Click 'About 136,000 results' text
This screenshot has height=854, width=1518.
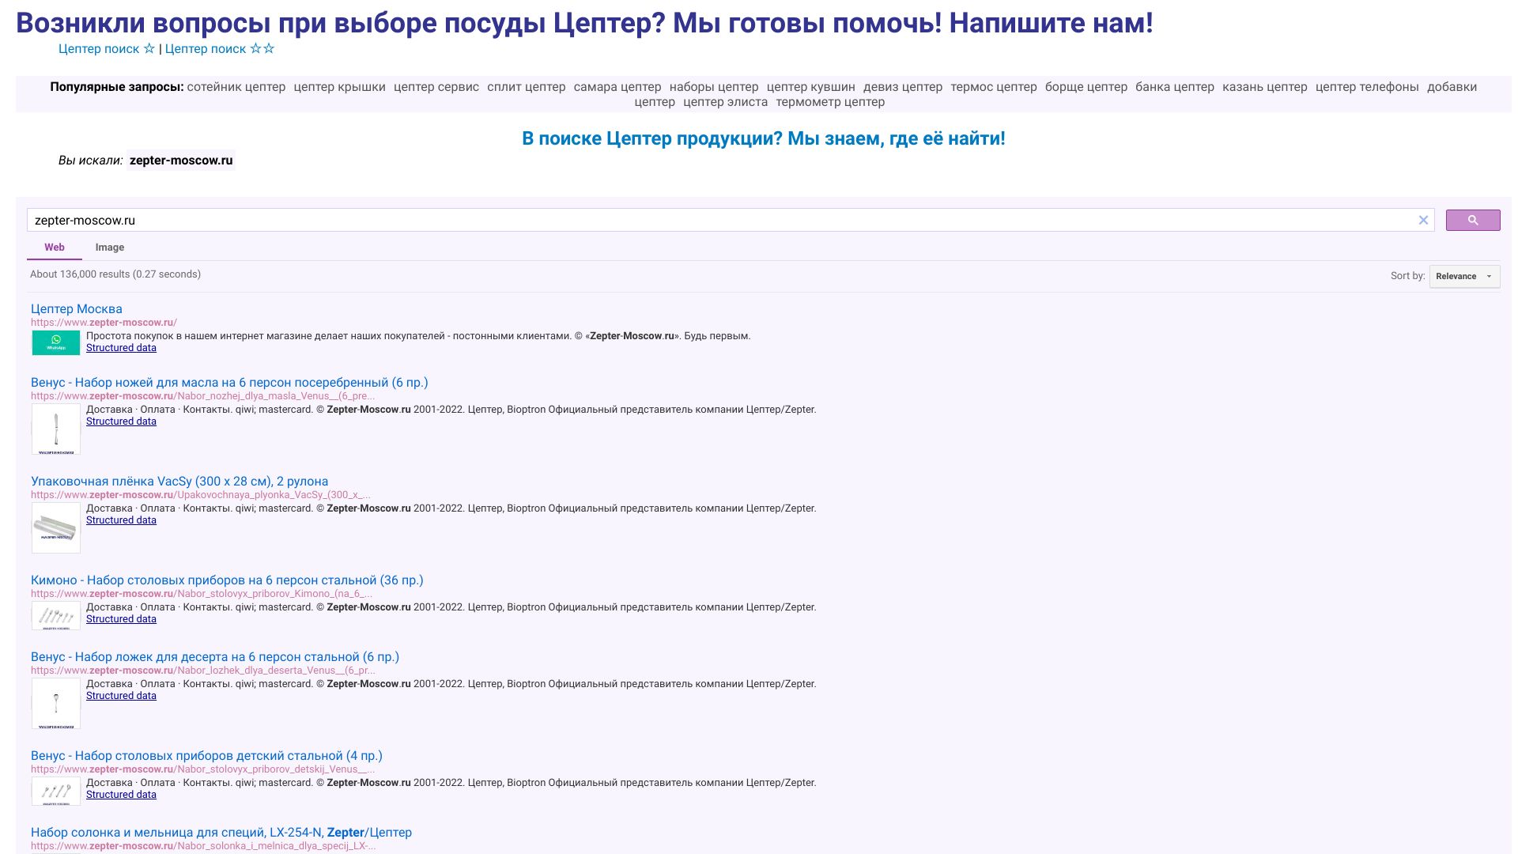click(115, 274)
